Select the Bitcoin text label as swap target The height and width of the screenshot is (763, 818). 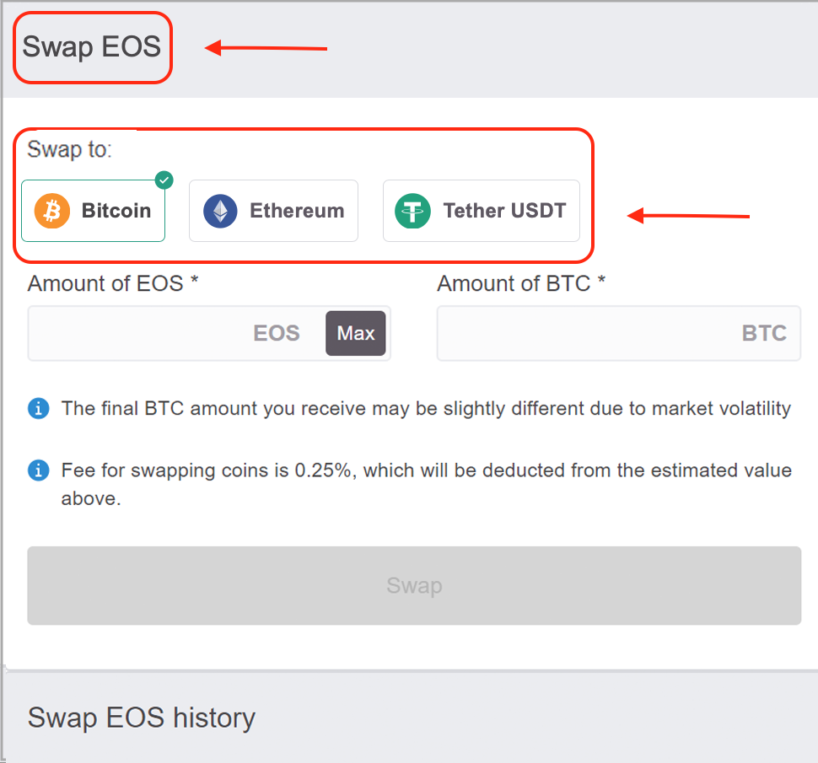tap(116, 211)
